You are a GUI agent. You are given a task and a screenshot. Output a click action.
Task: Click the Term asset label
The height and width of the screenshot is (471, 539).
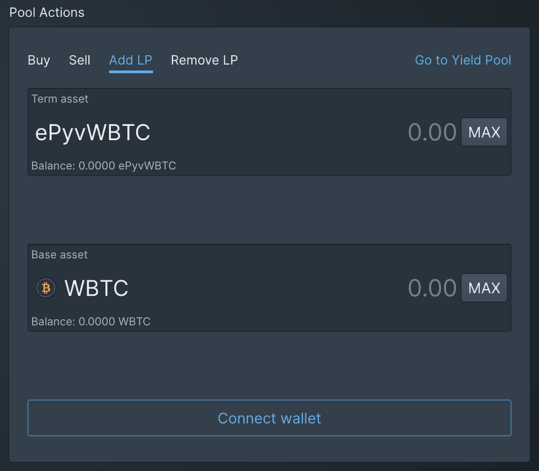point(60,99)
